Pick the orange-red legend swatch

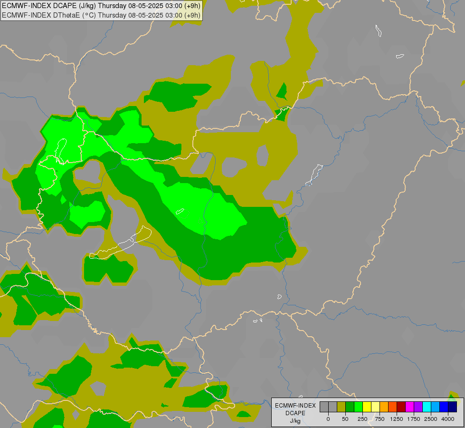click(x=393, y=407)
